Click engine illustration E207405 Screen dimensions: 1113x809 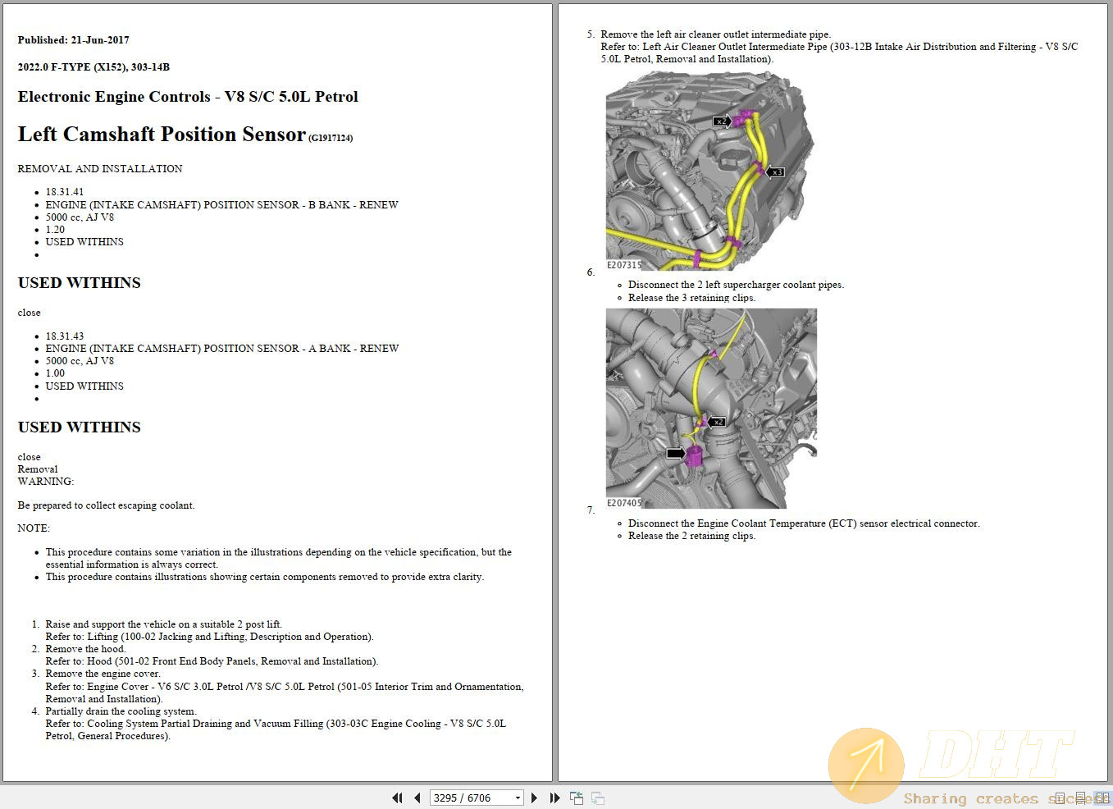point(711,409)
